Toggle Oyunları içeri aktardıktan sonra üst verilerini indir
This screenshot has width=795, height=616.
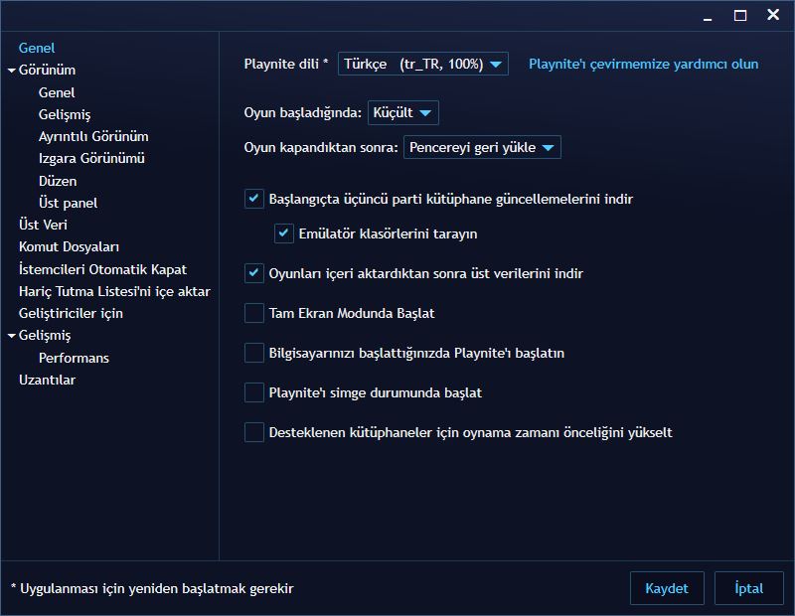tap(254, 273)
